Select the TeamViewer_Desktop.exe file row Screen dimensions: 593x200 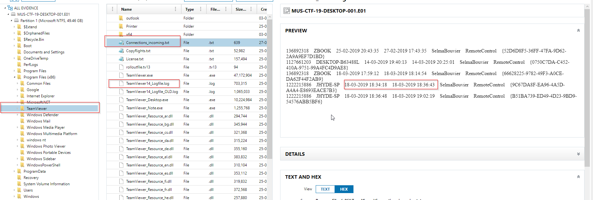(x=187, y=100)
